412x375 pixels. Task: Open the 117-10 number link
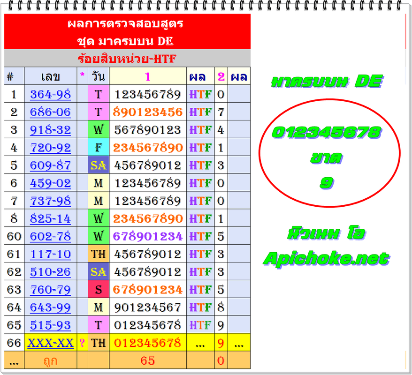pos(51,254)
